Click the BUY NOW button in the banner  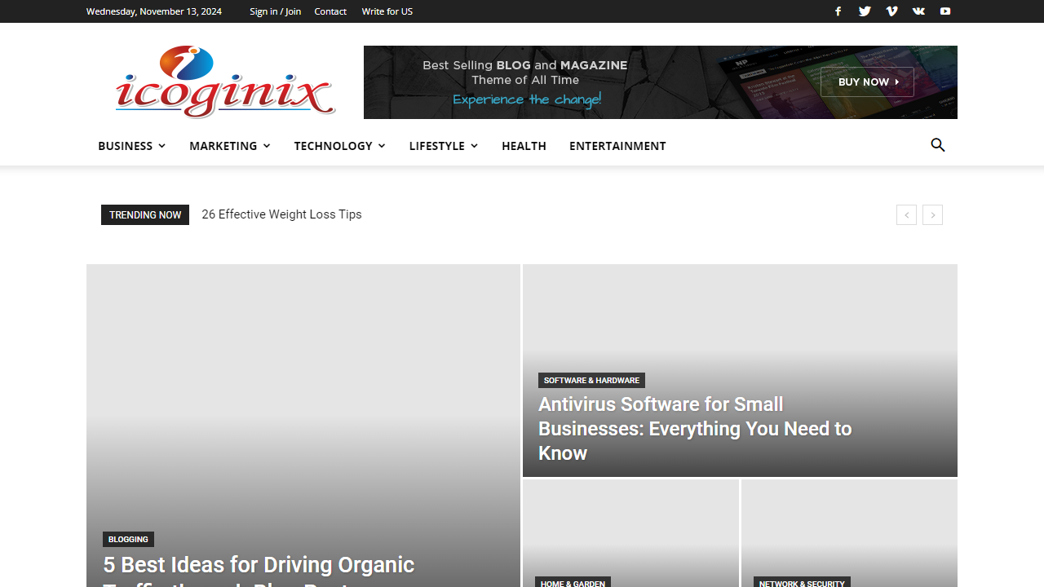click(x=866, y=82)
